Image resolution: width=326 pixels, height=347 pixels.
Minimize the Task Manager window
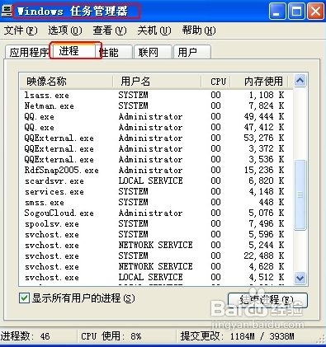[x=277, y=12]
